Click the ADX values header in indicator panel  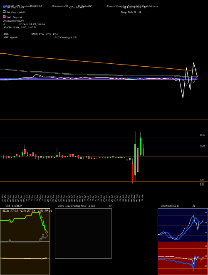(x=27, y=211)
